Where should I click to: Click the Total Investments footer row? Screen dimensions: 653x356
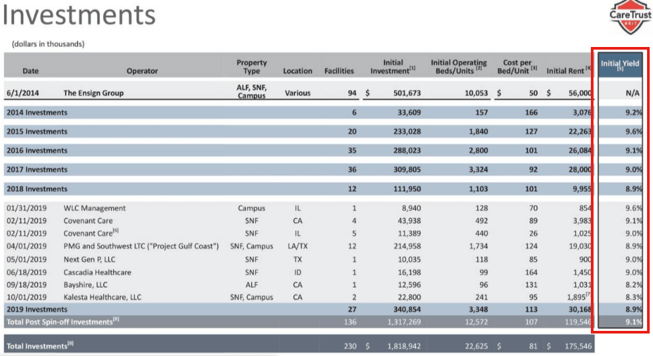tap(299, 345)
